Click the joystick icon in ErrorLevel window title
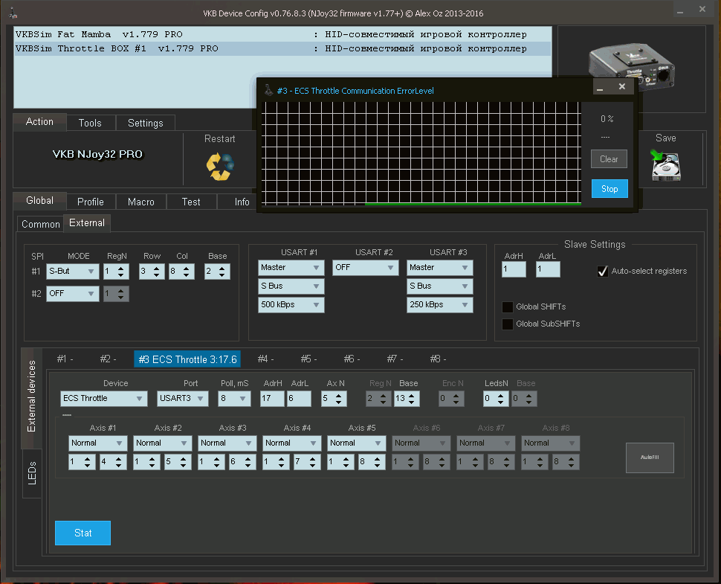721x584 pixels. (268, 90)
